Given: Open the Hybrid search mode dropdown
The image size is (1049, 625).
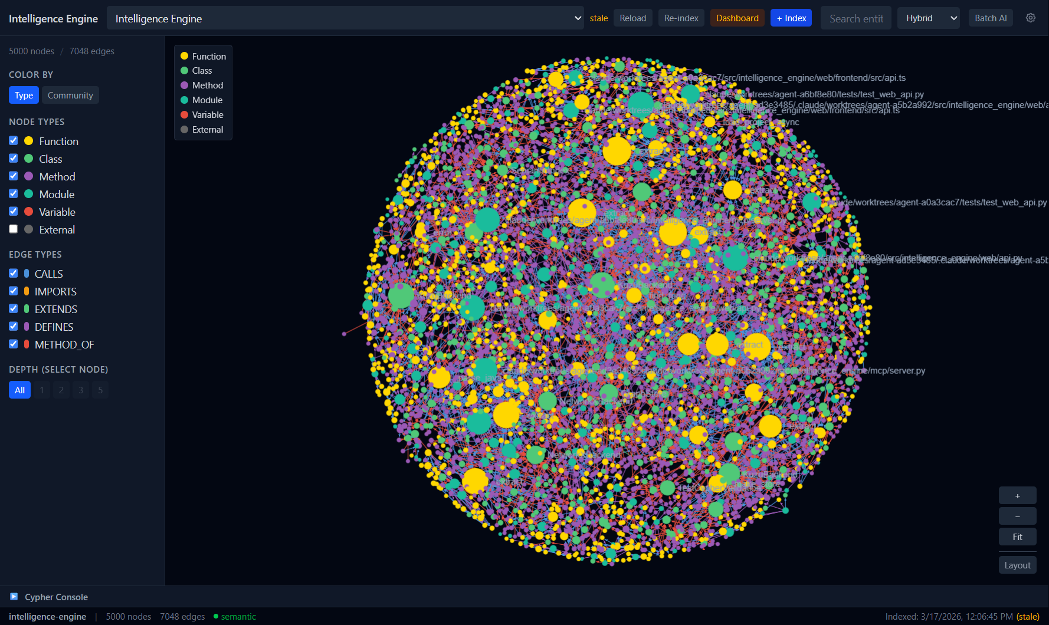Looking at the screenshot, I should pyautogui.click(x=928, y=18).
